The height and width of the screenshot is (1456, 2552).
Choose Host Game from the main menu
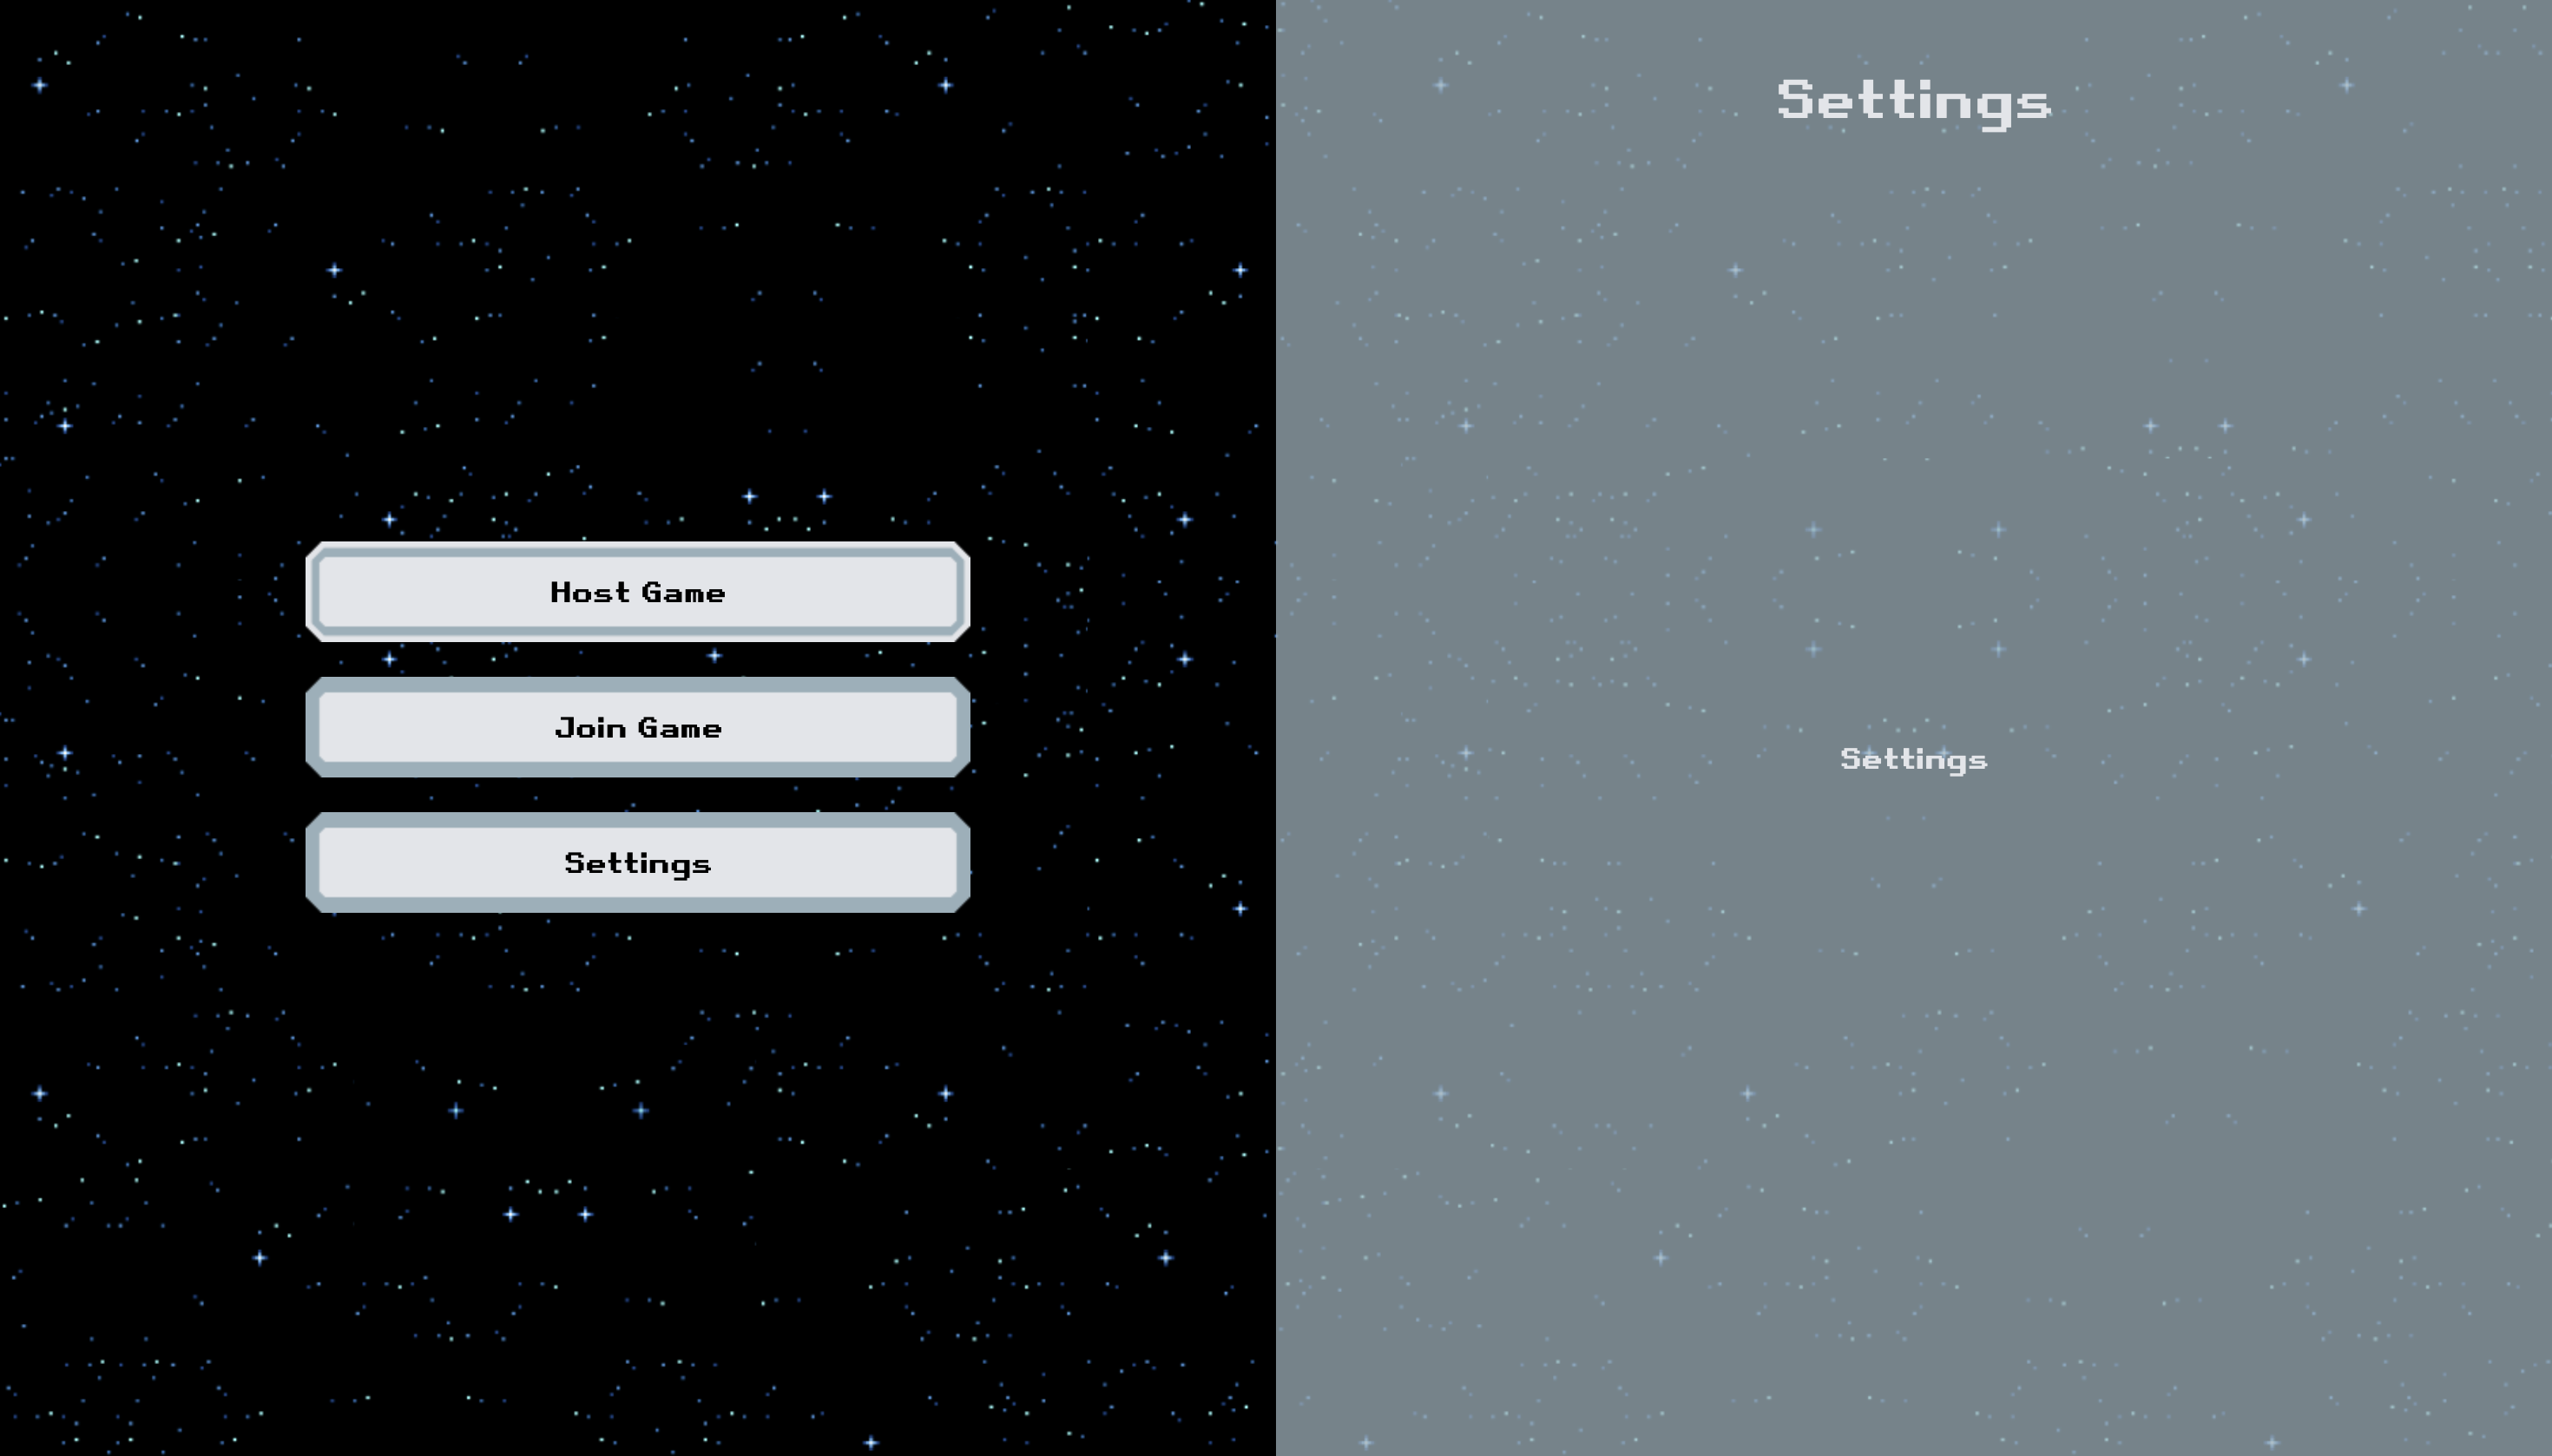point(636,592)
